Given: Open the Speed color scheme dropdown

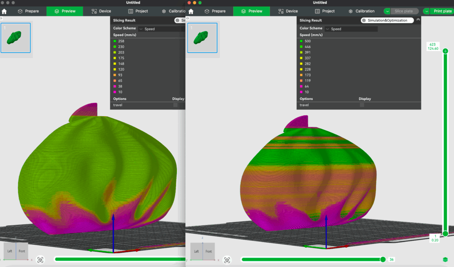Looking at the screenshot, I should click(x=350, y=28).
